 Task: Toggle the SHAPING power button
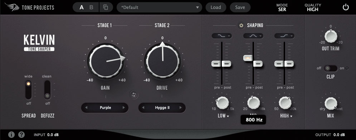[242, 25]
